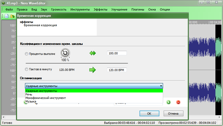Choose Монофонический инструмент from the list
This screenshot has height=126, width=223.
tap(46, 98)
